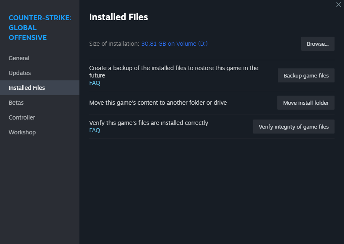Close the properties dialog with the X
This screenshot has width=344, height=244.
[338, 5]
